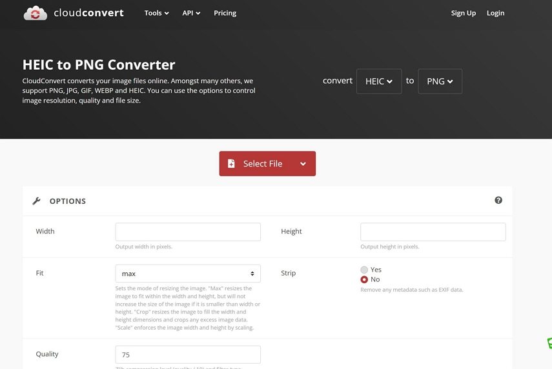This screenshot has height=369, width=552.
Task: Click the Login link
Action: 495,13
